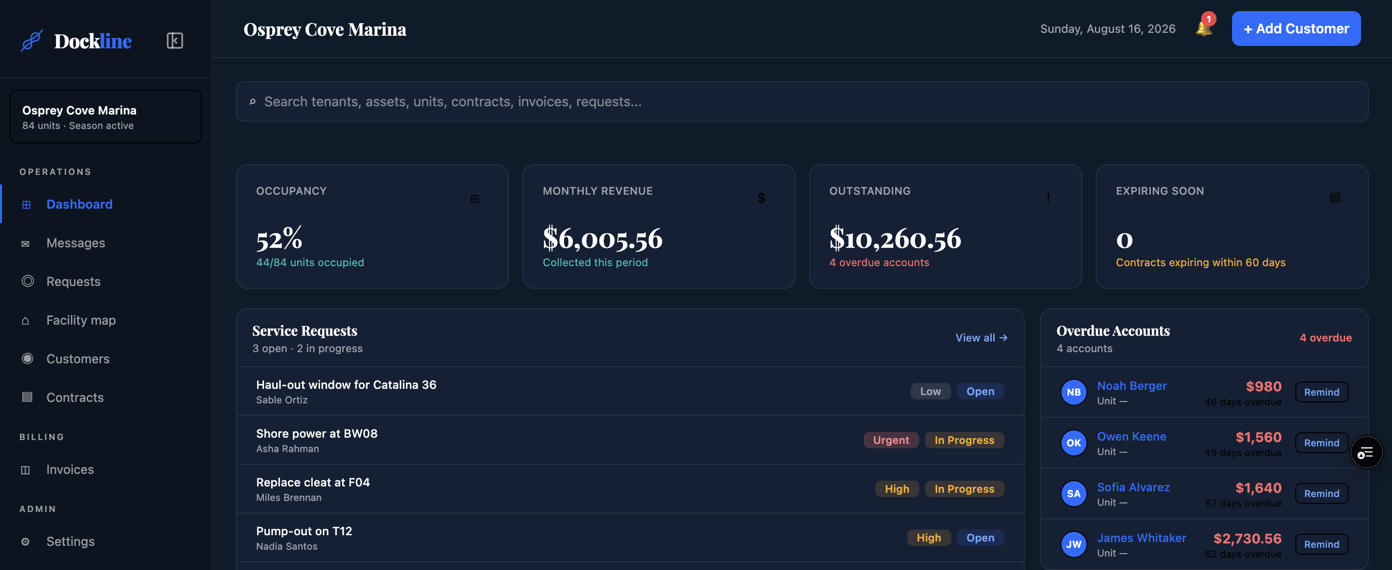This screenshot has width=1392, height=570.
Task: Open Owen Keene's customer link
Action: [x=1131, y=437]
